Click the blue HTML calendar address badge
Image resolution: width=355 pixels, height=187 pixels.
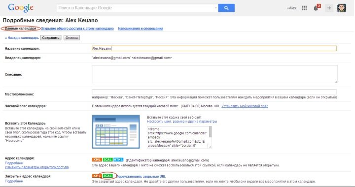tap(118, 159)
